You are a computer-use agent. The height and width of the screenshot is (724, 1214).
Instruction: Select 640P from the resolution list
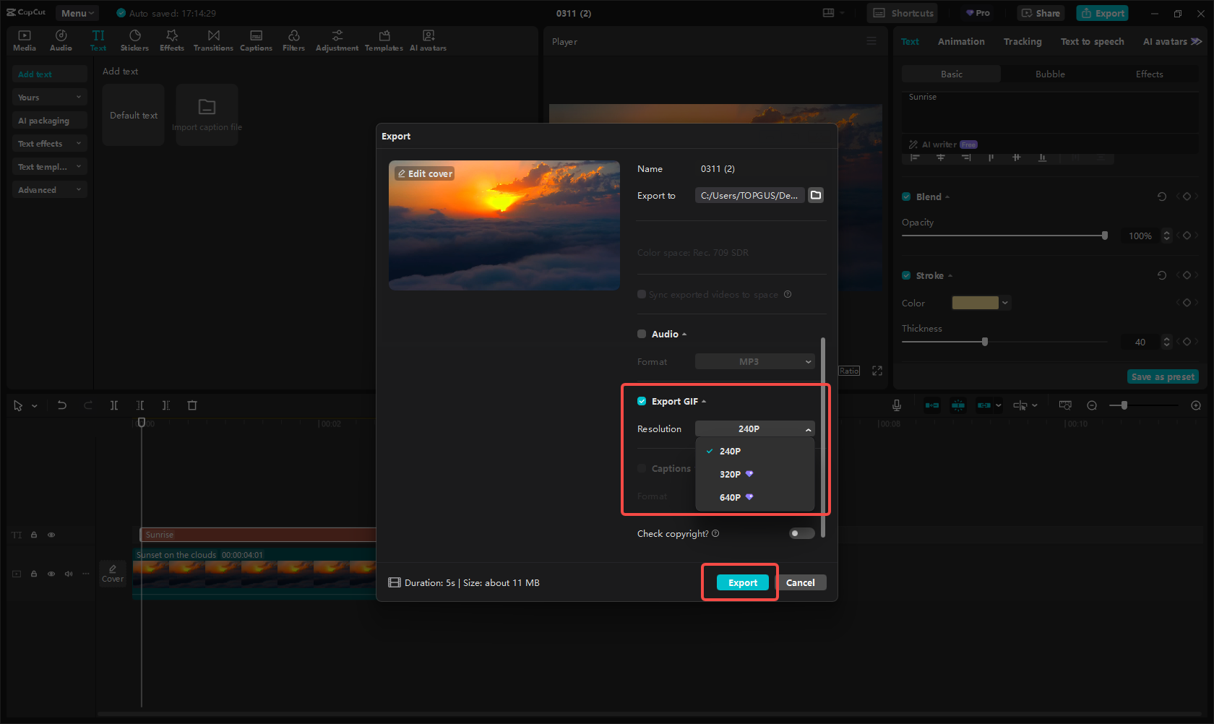730,497
